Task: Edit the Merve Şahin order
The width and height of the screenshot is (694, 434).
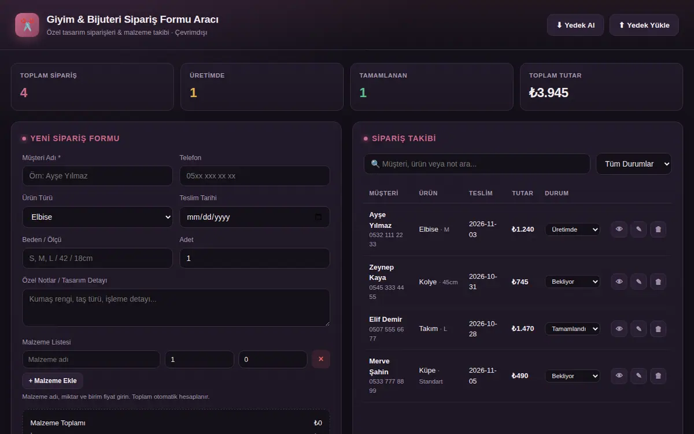Action: click(638, 376)
